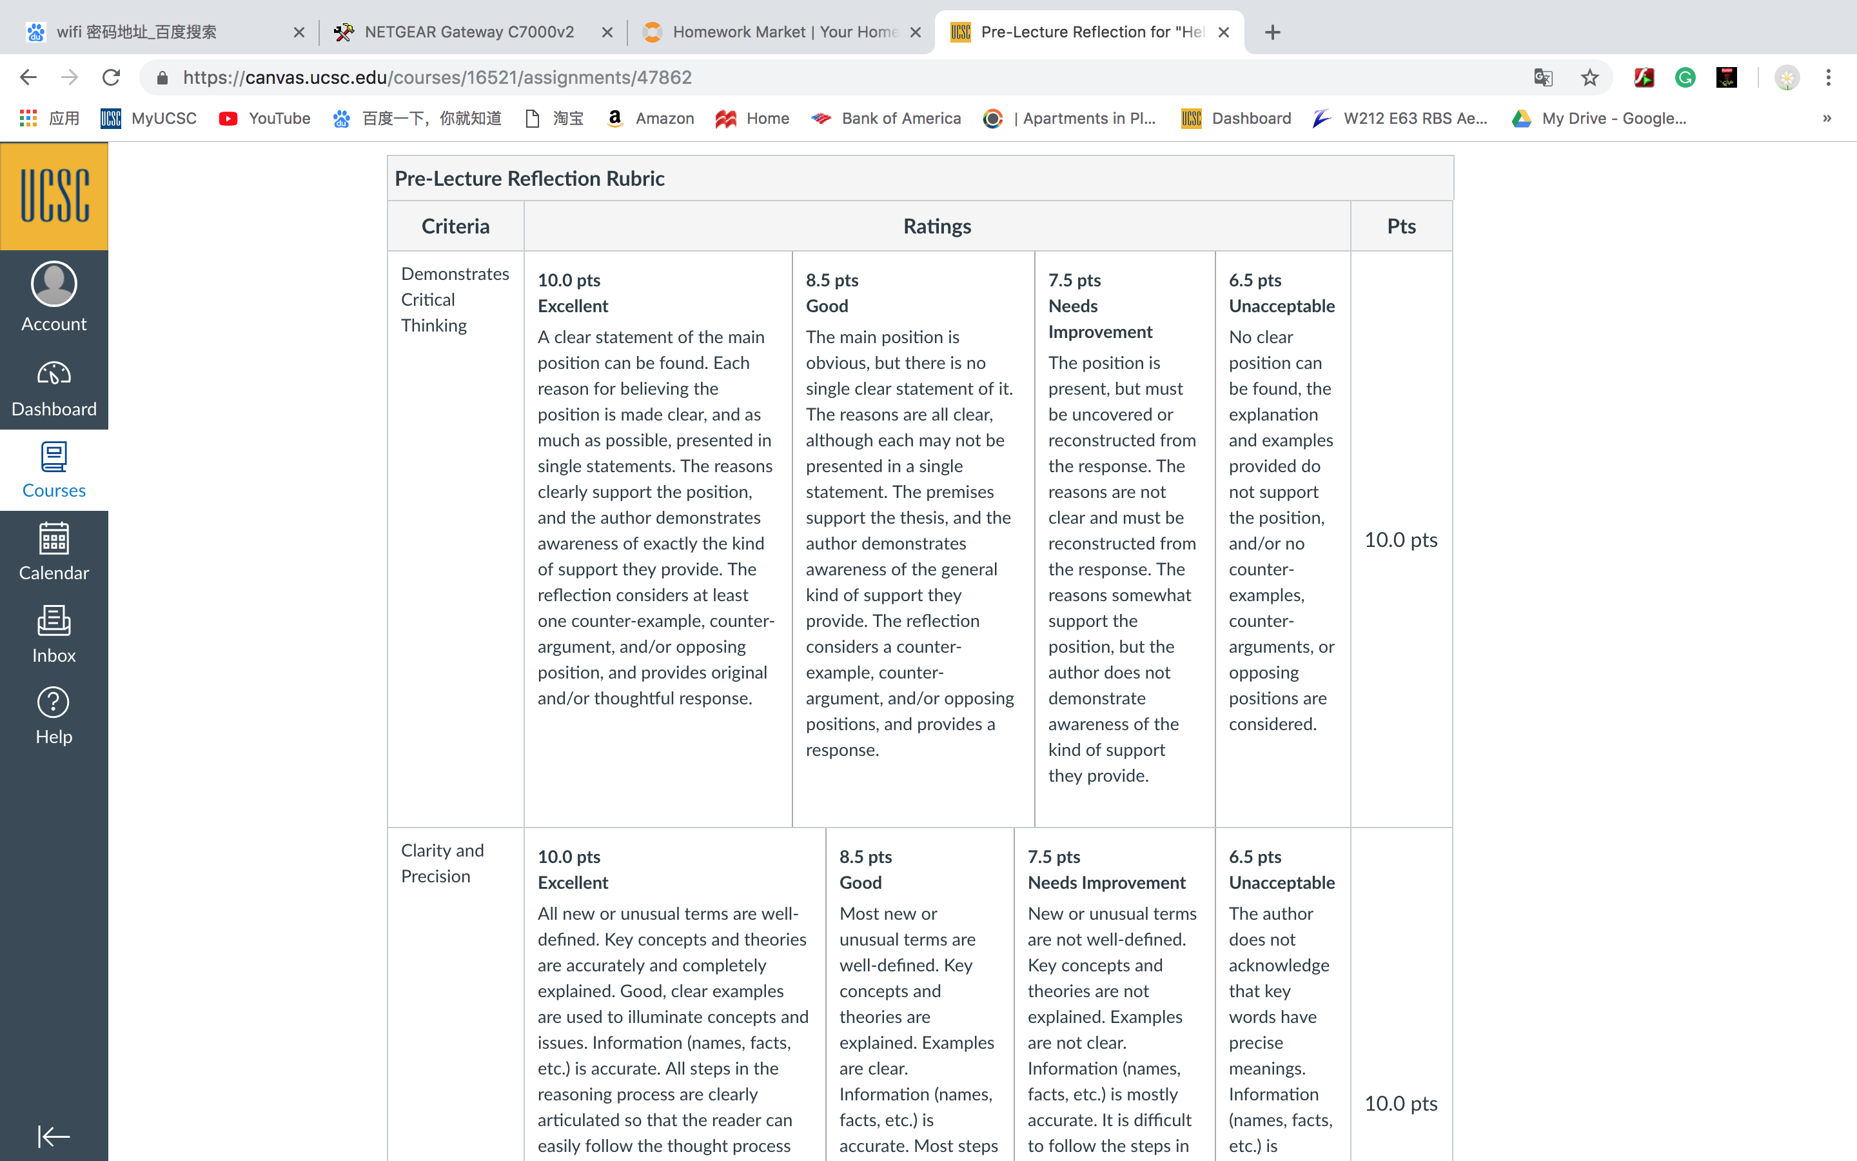Expand the hidden bookmarks chevron

click(1827, 118)
